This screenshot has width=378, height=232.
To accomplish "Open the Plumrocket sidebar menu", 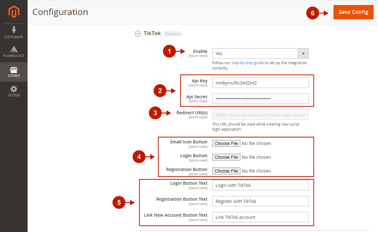I will pos(14,52).
